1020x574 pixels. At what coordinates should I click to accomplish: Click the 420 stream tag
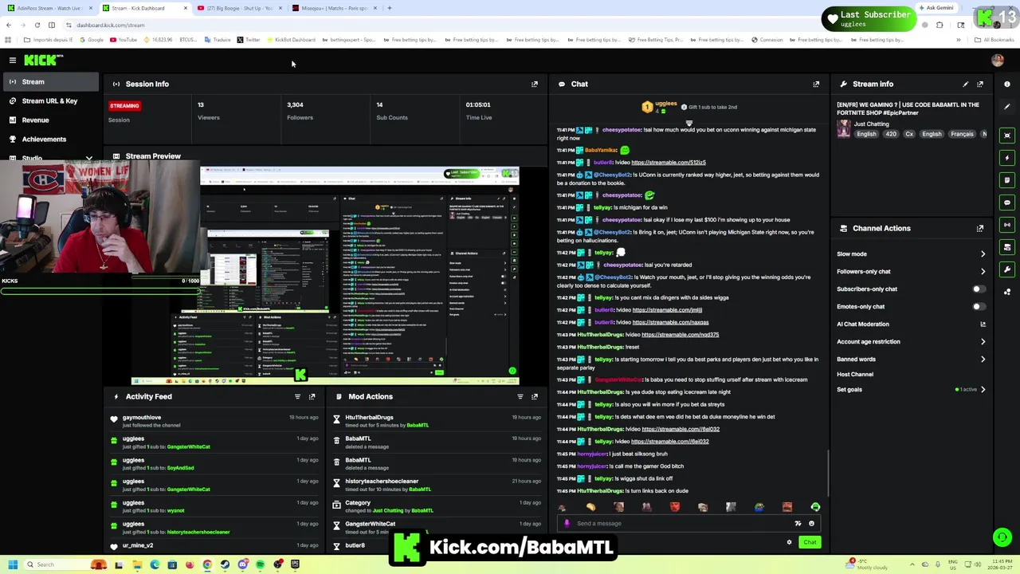[891, 134]
